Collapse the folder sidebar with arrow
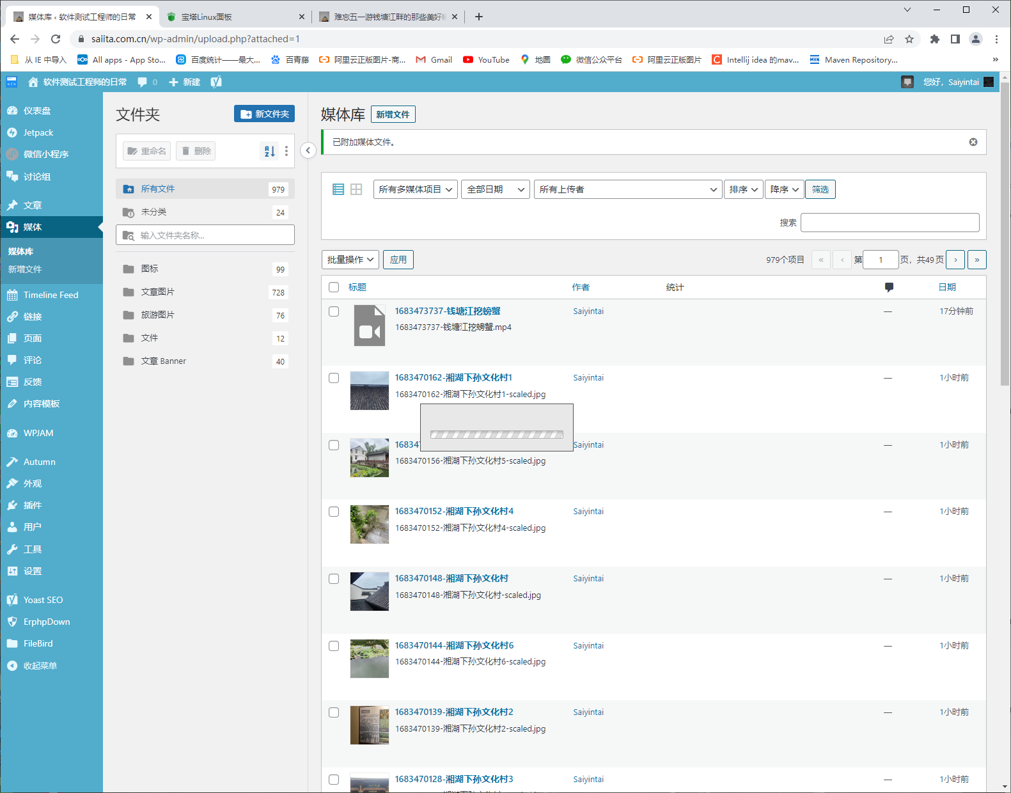Viewport: 1011px width, 793px height. [308, 150]
